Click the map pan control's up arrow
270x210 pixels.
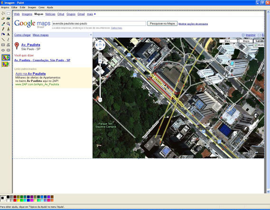[x=100, y=41]
